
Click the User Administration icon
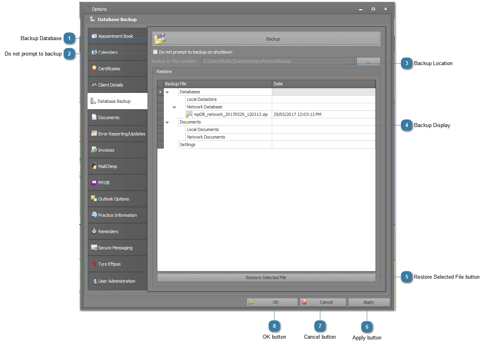tap(94, 281)
